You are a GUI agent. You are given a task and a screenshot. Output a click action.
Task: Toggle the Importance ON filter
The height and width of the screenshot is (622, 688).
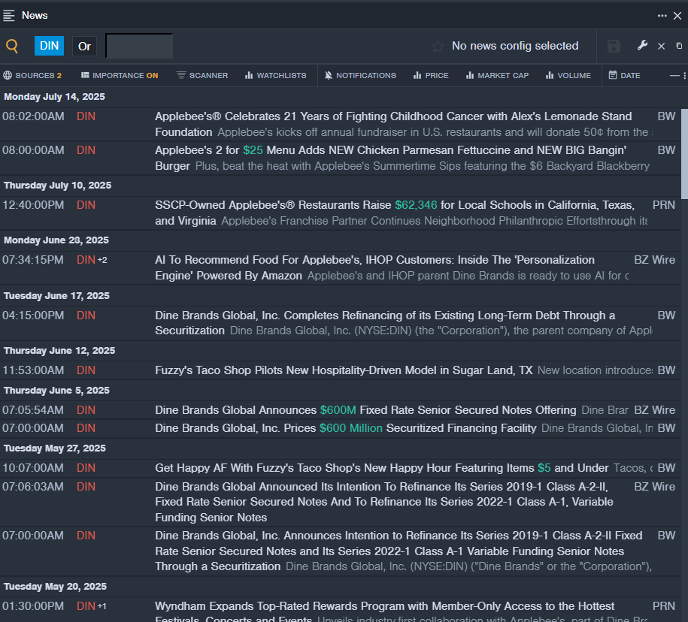[x=120, y=75]
